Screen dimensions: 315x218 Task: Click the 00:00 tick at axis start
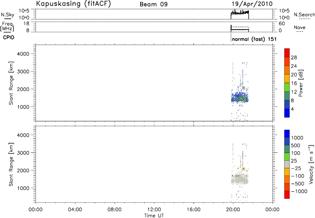[35, 210]
